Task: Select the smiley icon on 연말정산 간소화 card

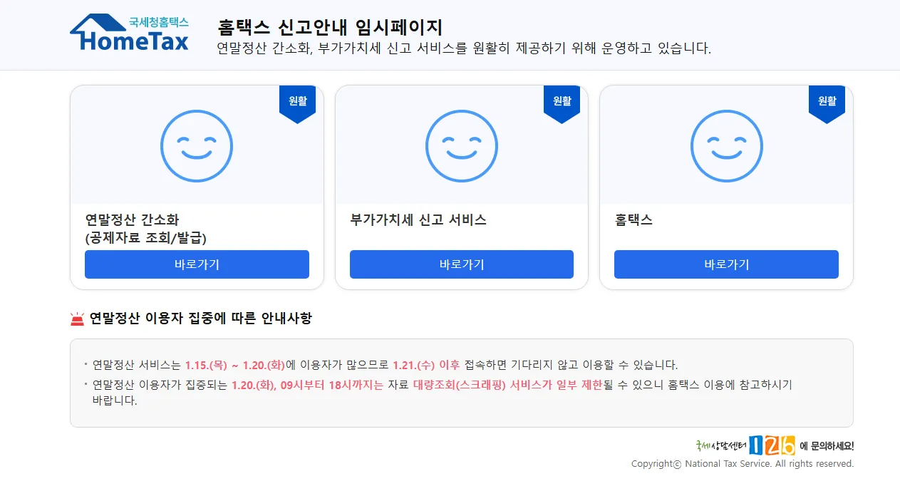Action: pos(196,146)
